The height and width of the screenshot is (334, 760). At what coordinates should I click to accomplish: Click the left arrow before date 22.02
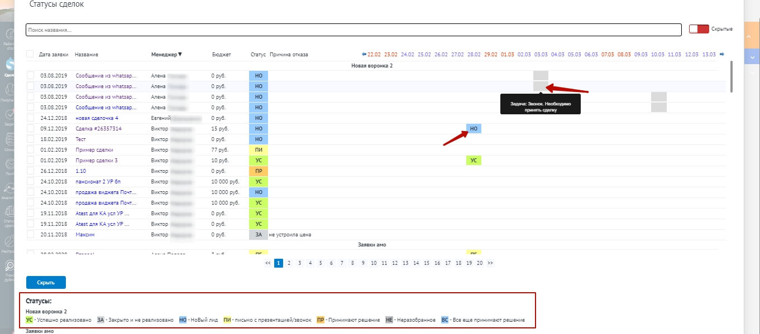(x=364, y=54)
